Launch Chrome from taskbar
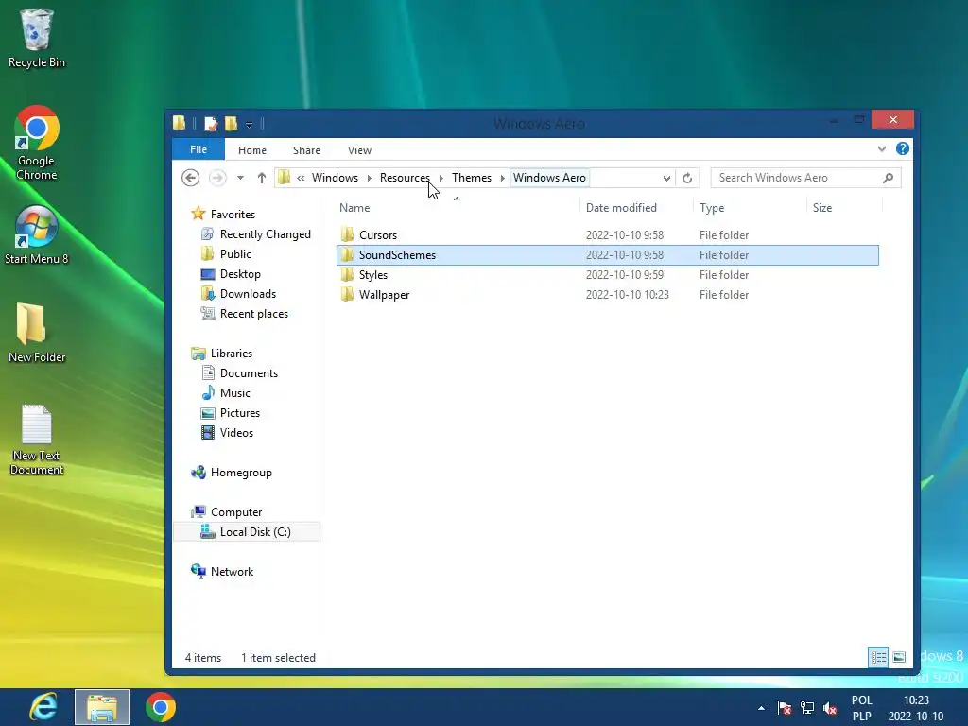 click(161, 707)
